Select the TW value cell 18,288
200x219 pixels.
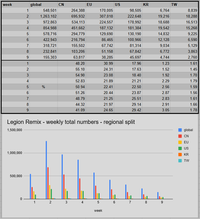184,16
